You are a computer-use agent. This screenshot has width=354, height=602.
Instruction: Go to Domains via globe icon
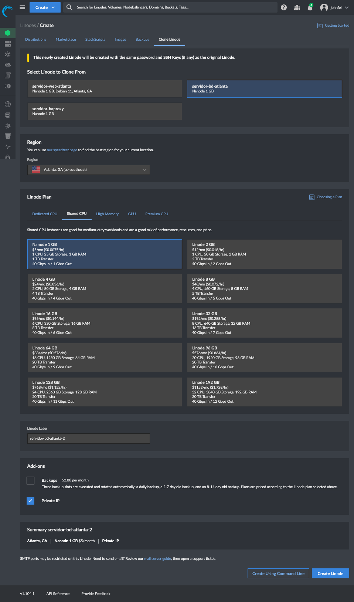8,104
